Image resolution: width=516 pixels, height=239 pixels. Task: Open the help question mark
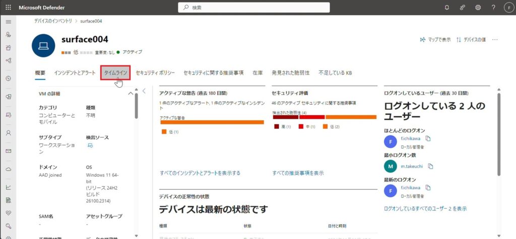click(493, 7)
